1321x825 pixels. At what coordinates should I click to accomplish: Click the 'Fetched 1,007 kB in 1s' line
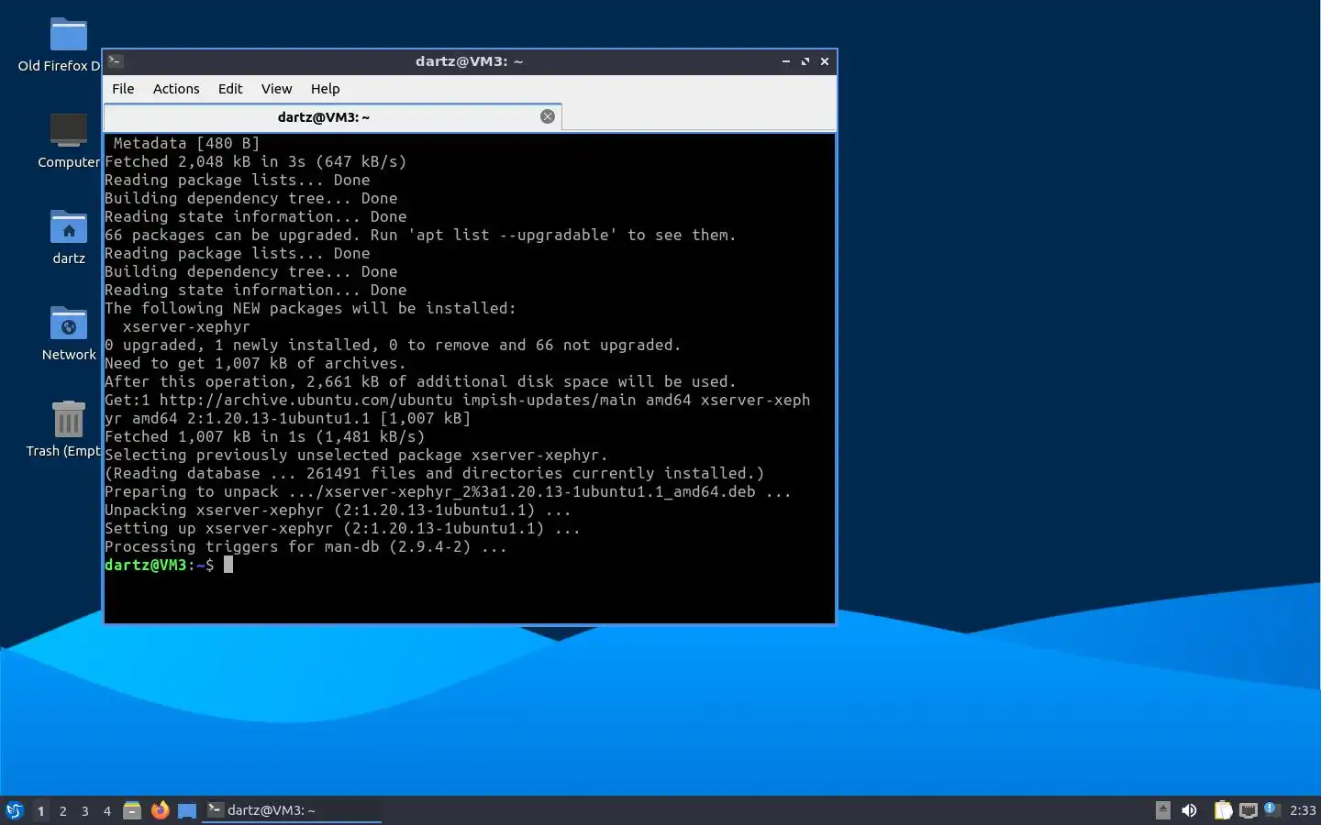coord(264,436)
